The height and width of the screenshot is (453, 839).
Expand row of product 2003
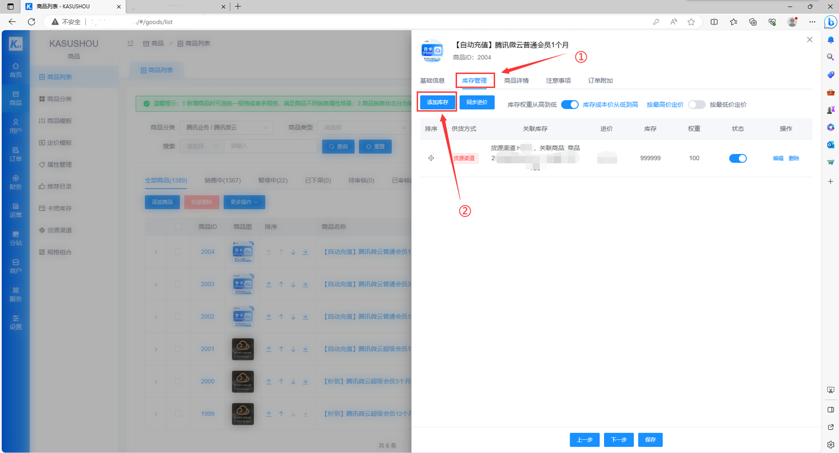[156, 285]
